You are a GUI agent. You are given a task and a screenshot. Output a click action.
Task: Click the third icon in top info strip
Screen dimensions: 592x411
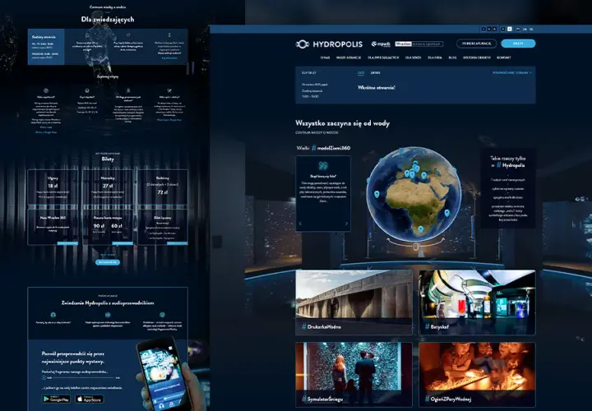[169, 35]
